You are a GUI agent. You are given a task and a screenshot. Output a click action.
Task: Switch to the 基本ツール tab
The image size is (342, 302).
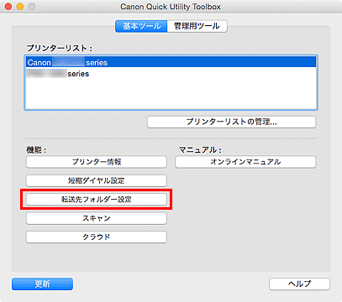point(141,26)
